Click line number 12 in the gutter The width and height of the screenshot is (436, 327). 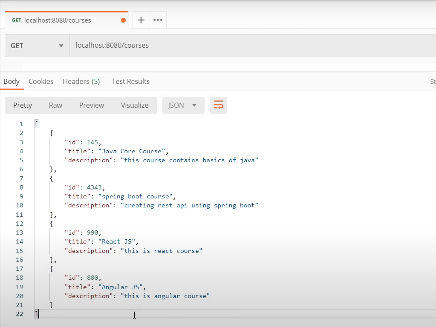[x=20, y=224]
